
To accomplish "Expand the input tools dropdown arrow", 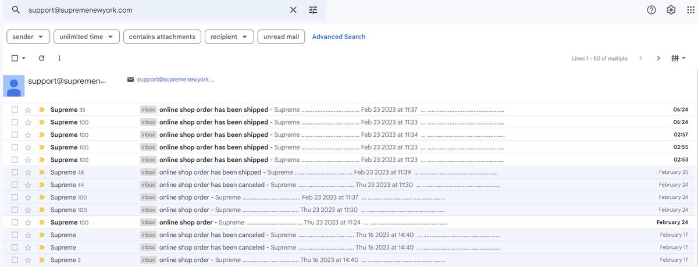I will point(684,58).
